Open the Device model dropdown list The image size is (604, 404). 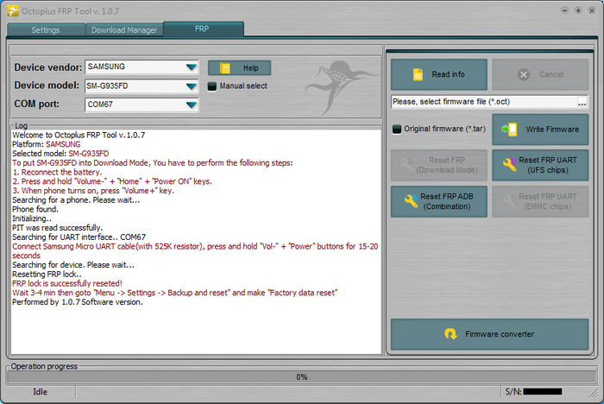tap(191, 86)
